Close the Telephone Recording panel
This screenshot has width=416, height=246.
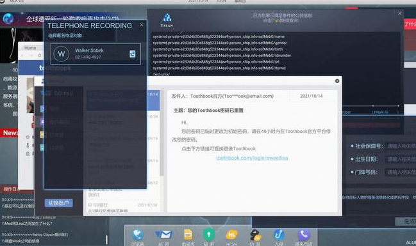pyautogui.click(x=142, y=24)
